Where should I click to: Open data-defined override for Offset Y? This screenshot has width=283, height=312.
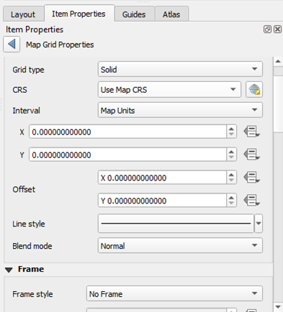tap(251, 201)
